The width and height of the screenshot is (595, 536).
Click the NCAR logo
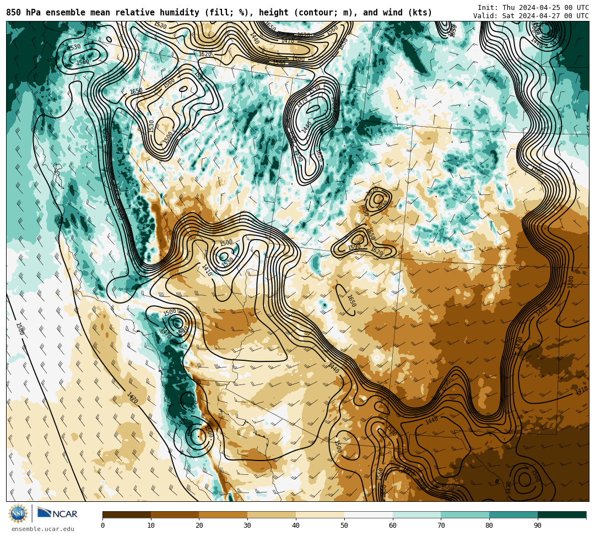(57, 513)
